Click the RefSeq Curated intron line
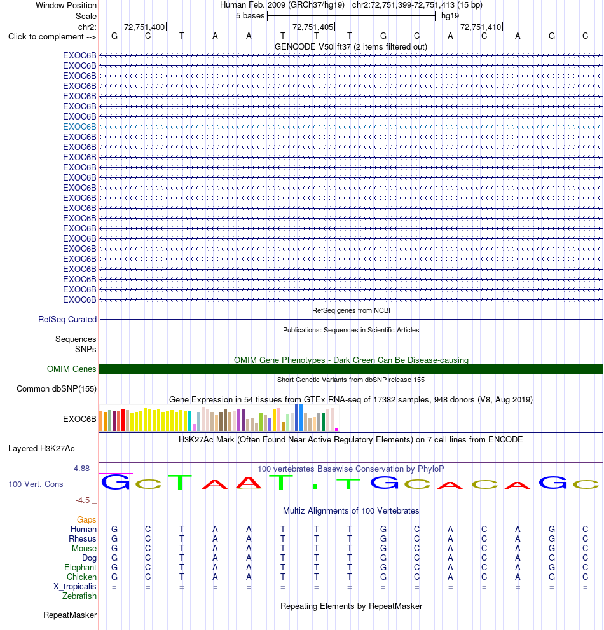The height and width of the screenshot is (630, 604). 351,319
